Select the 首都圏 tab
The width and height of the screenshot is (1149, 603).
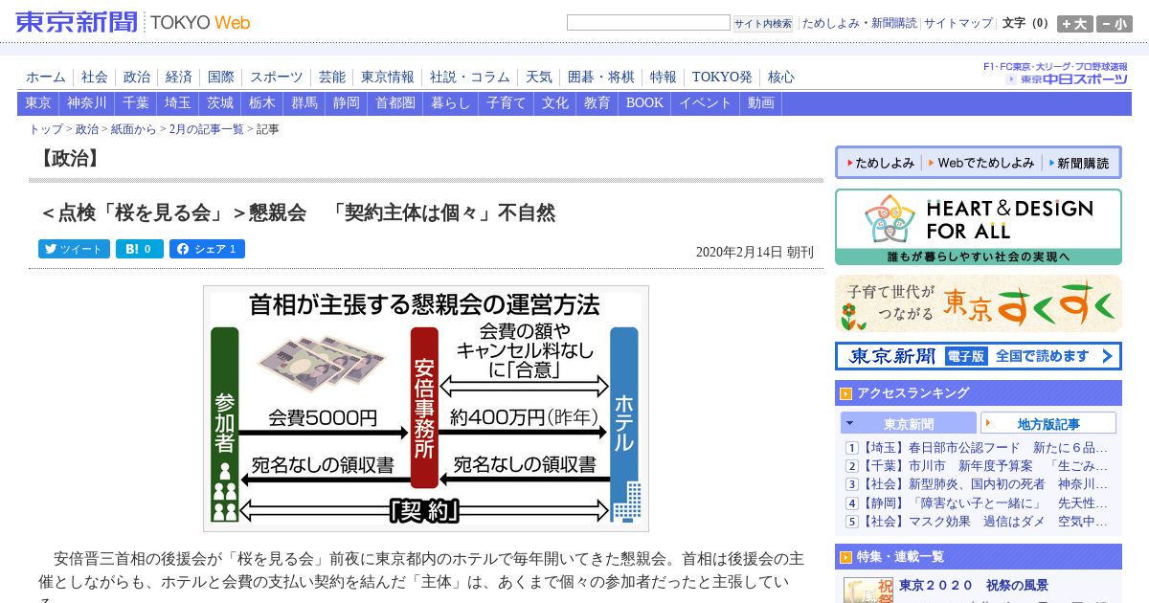coord(395,103)
